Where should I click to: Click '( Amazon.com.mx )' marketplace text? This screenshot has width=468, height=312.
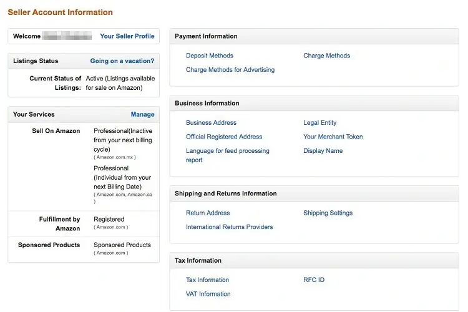[115, 157]
